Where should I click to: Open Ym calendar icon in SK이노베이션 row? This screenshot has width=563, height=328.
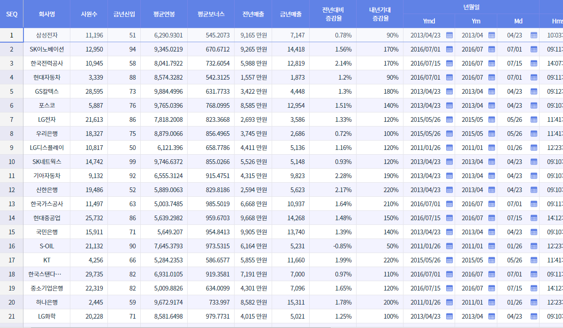[x=491, y=49]
